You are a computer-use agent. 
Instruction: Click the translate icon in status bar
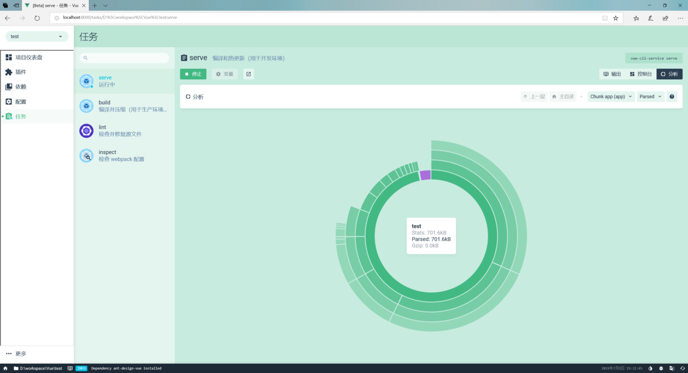point(671,368)
